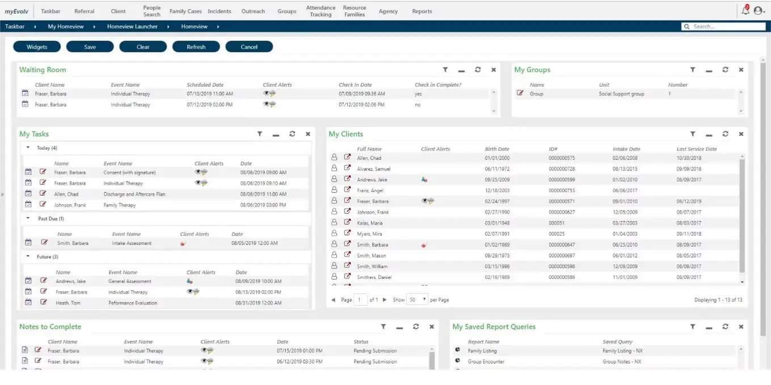Switch to Attendance Tracking
The image size is (771, 385).
320,10
